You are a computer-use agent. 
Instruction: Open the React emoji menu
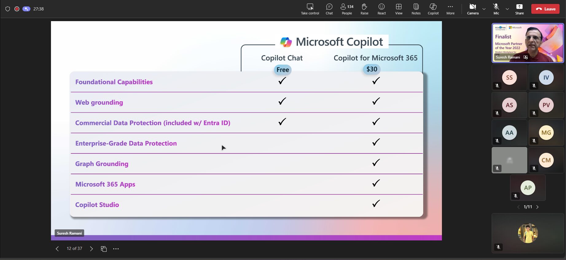click(381, 9)
